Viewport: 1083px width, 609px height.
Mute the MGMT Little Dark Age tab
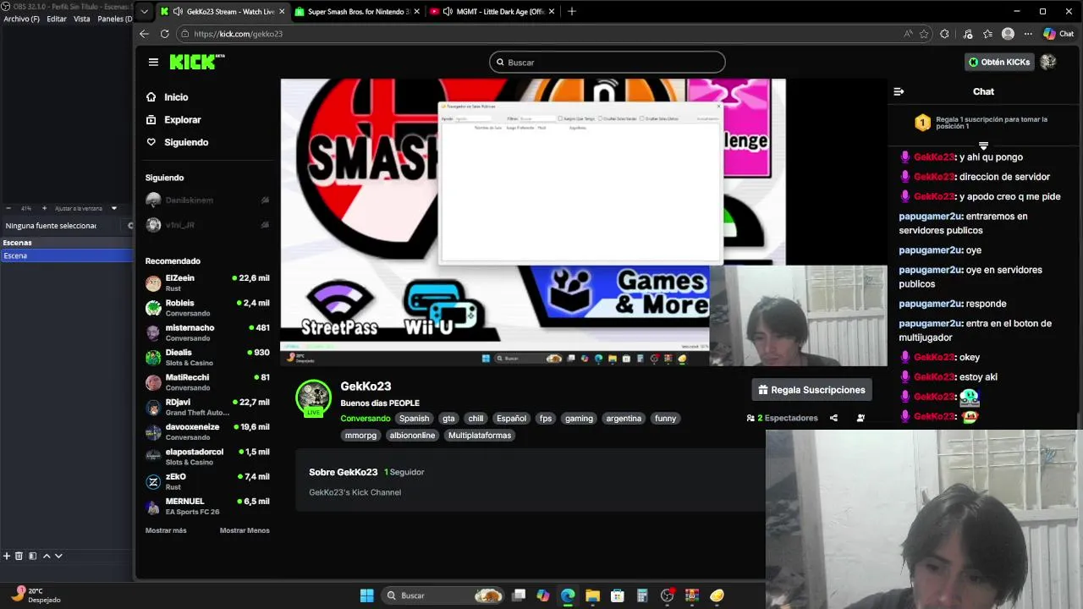448,12
